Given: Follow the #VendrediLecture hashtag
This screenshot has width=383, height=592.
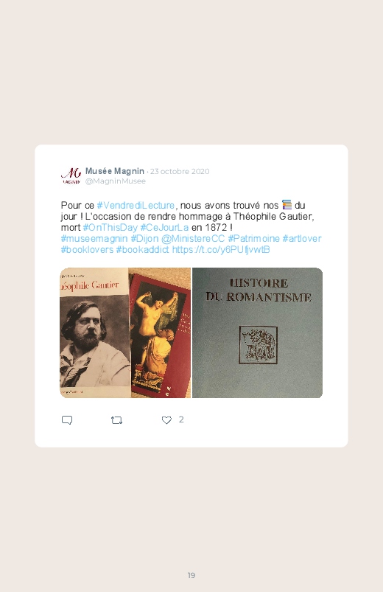Looking at the screenshot, I should pos(136,206).
